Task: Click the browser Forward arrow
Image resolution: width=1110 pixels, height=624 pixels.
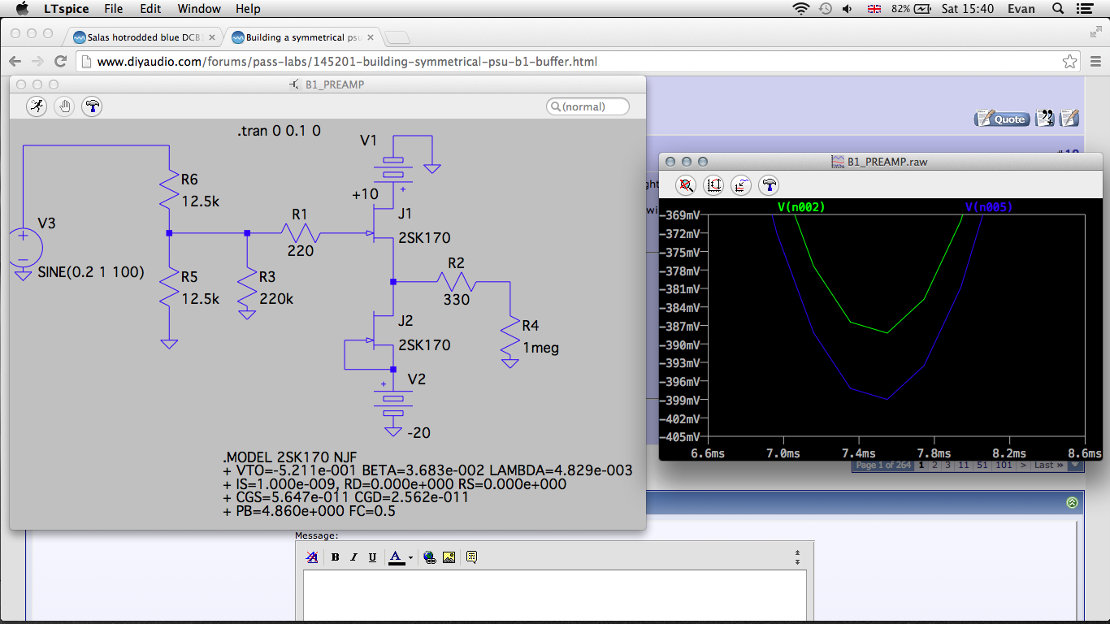Action: click(x=37, y=62)
